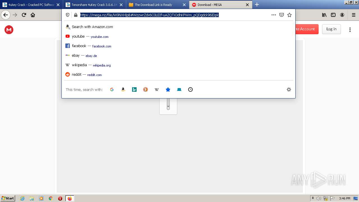Open Windows Explorer folder in the taskbar

pyautogui.click(x=32, y=198)
